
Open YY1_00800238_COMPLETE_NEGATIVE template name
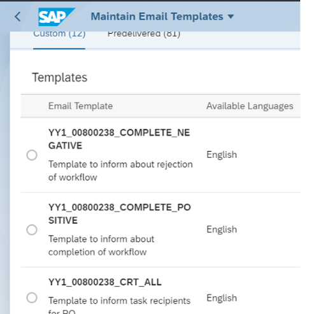pyautogui.click(x=119, y=139)
